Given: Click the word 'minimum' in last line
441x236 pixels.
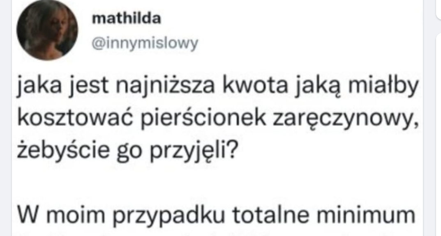Looking at the screenshot, I should click(x=366, y=215).
